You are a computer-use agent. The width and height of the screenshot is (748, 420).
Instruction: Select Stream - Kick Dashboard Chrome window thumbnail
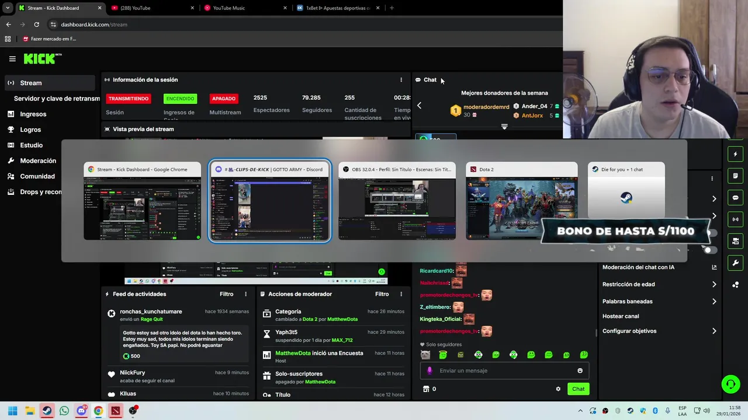(x=142, y=201)
